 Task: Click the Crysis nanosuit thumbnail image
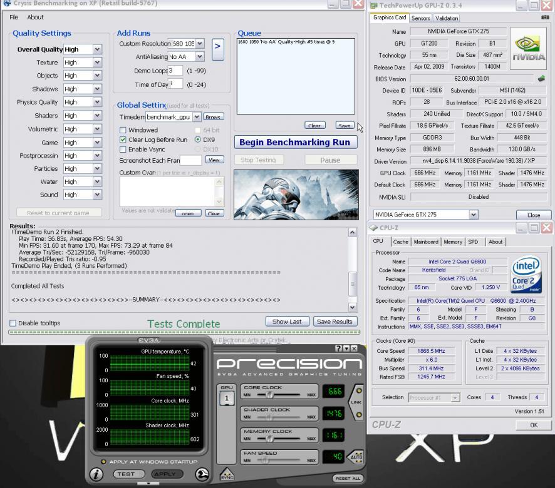point(296,195)
